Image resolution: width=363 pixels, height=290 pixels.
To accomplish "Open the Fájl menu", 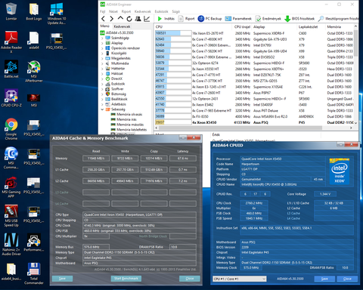I will [103, 11].
